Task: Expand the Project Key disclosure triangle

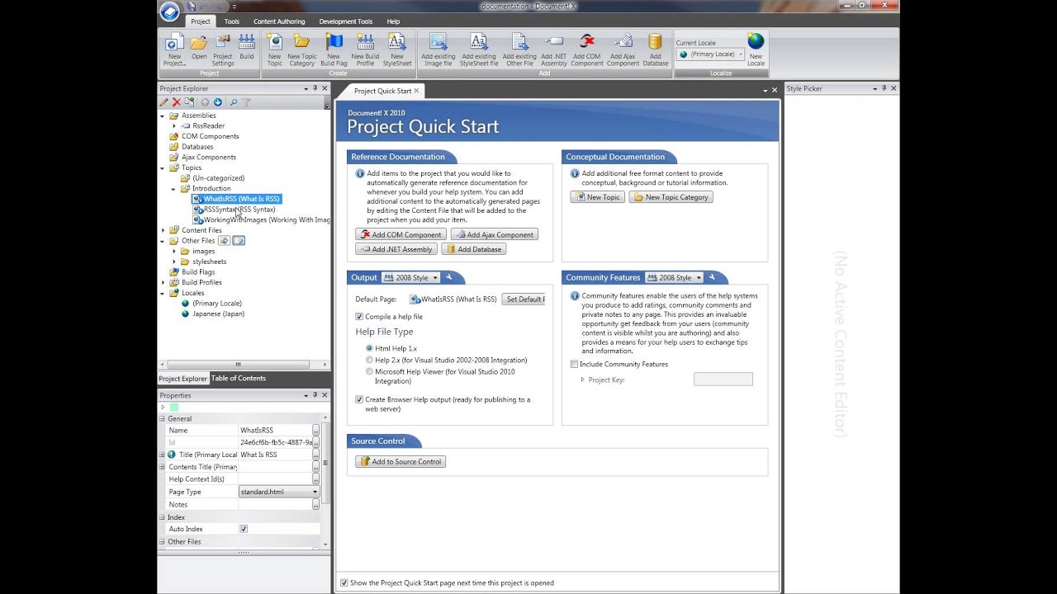Action: coord(582,379)
